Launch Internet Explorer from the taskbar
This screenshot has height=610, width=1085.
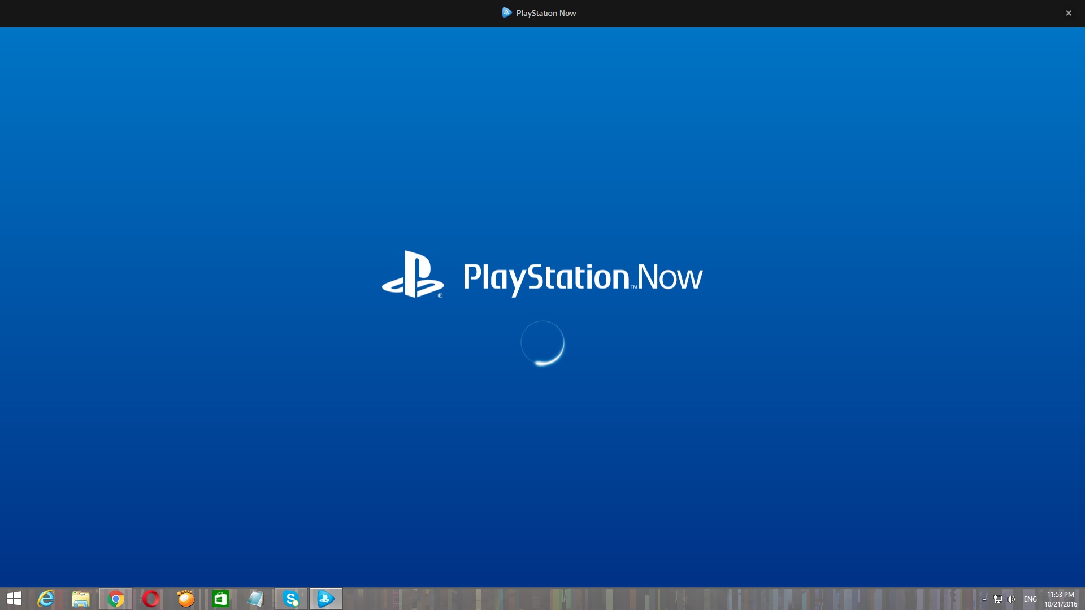tap(46, 599)
